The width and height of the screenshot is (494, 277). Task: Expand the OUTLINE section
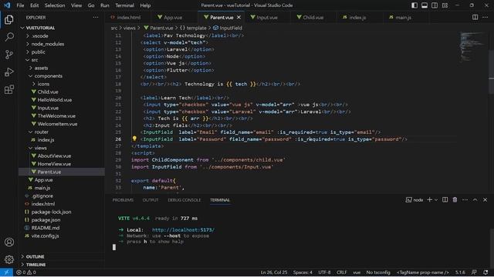coord(62,256)
